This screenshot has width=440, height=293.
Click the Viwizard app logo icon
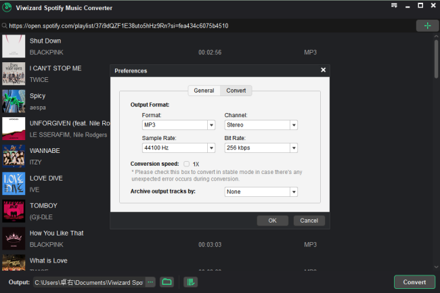pos(7,7)
